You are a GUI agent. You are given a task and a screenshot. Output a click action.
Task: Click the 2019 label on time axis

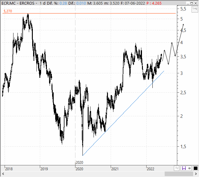[44, 169]
